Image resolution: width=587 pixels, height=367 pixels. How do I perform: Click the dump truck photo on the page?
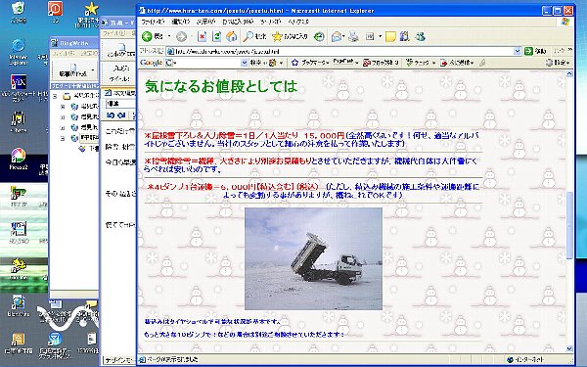[x=313, y=258]
